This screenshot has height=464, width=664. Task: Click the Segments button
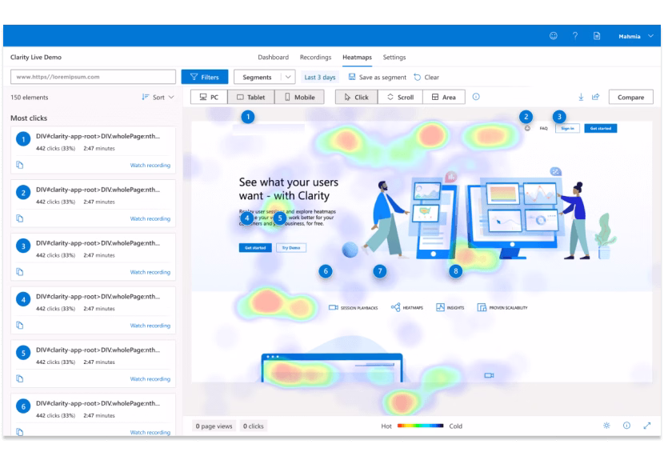click(257, 77)
